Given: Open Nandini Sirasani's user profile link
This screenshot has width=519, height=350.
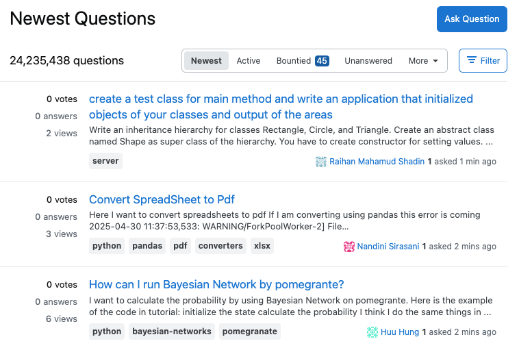Looking at the screenshot, I should 388,247.
